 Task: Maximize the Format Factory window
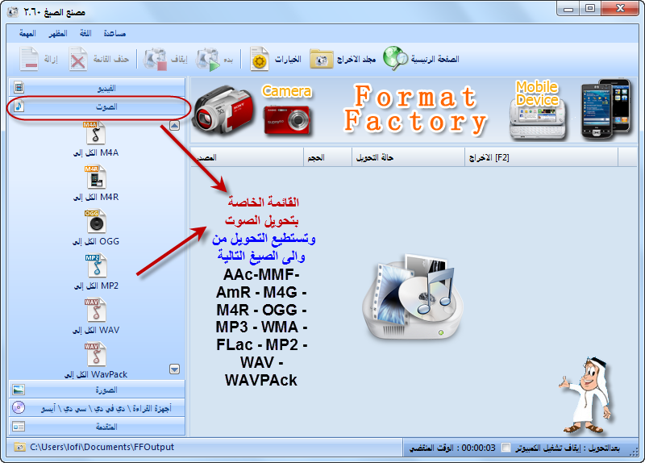[x=590, y=9]
